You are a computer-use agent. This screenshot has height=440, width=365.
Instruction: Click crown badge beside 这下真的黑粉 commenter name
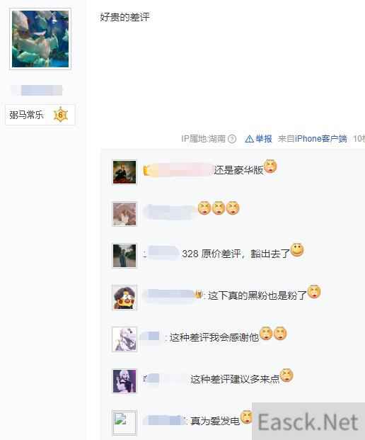199,294
